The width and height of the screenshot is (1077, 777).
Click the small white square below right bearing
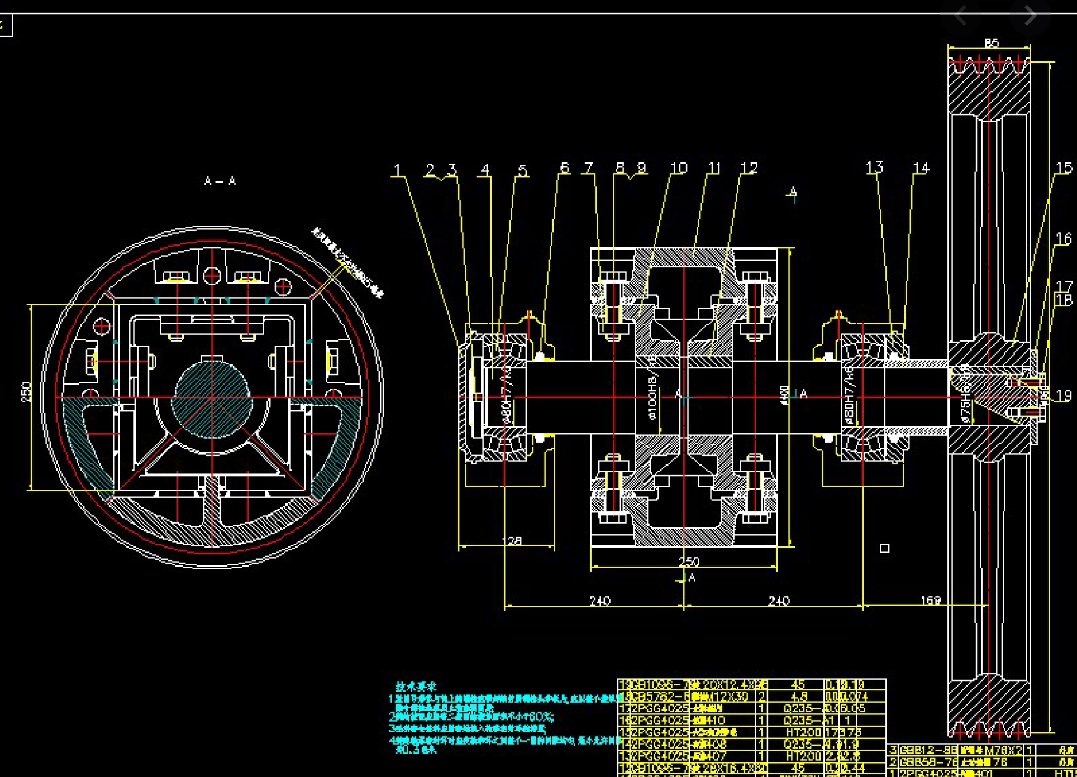click(x=884, y=548)
